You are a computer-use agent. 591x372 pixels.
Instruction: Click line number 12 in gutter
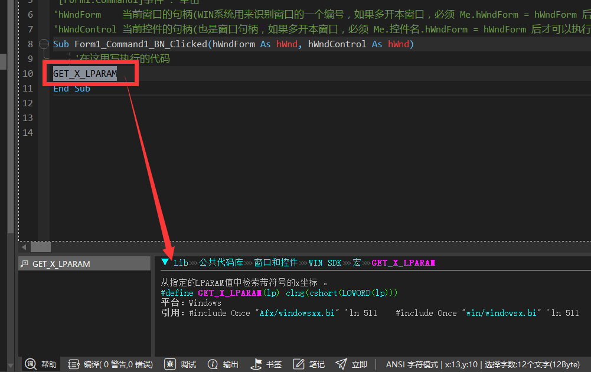(x=28, y=103)
